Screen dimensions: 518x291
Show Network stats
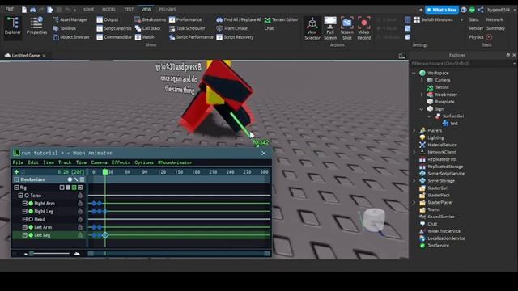coord(495,19)
